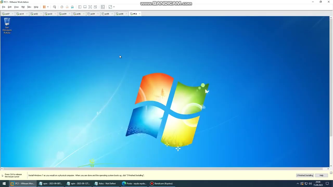This screenshot has width=333, height=187.
Task: Show hidden system tray icons
Action: point(298,184)
